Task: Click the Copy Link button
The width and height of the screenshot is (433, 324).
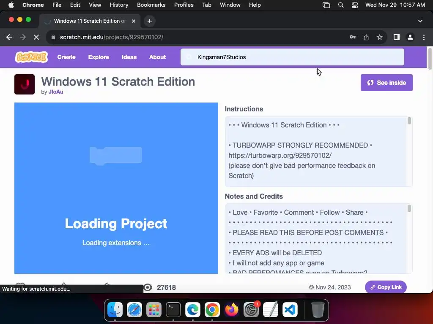Action: (x=386, y=287)
